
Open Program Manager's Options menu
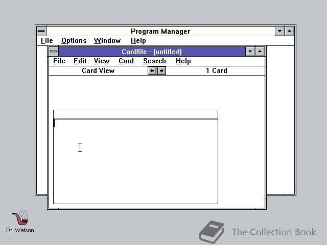(x=74, y=41)
